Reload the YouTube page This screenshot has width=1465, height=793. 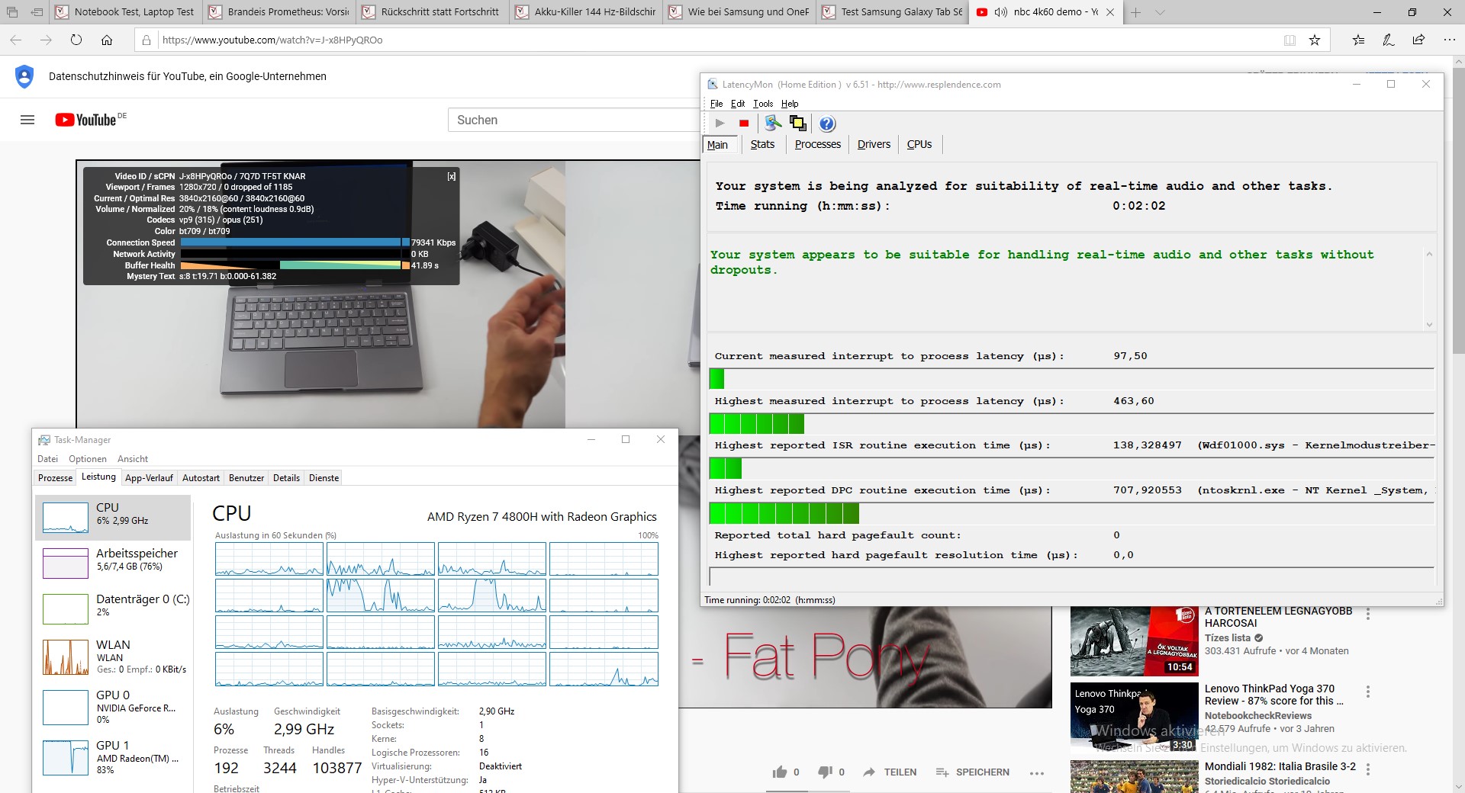tap(76, 40)
